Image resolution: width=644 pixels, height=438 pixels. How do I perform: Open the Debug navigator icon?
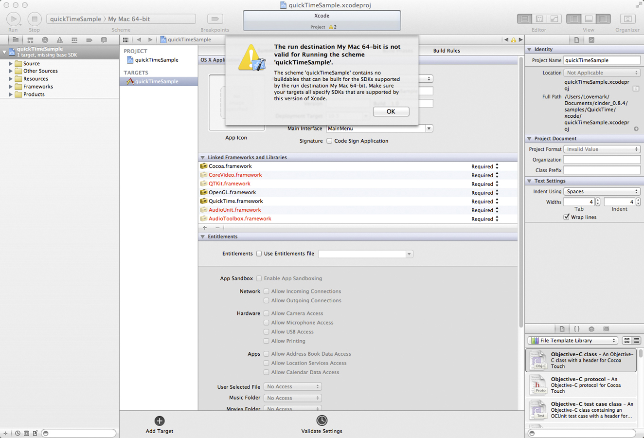coord(74,40)
